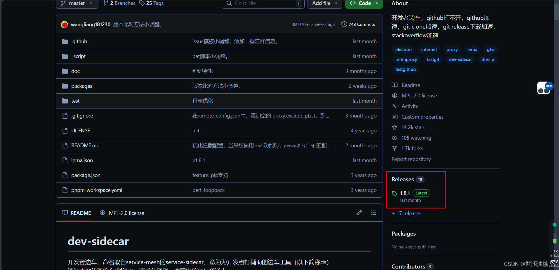Open Activity via the pulse icon

click(x=395, y=106)
